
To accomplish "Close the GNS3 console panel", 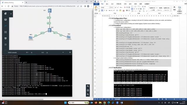I will point(70,52).
